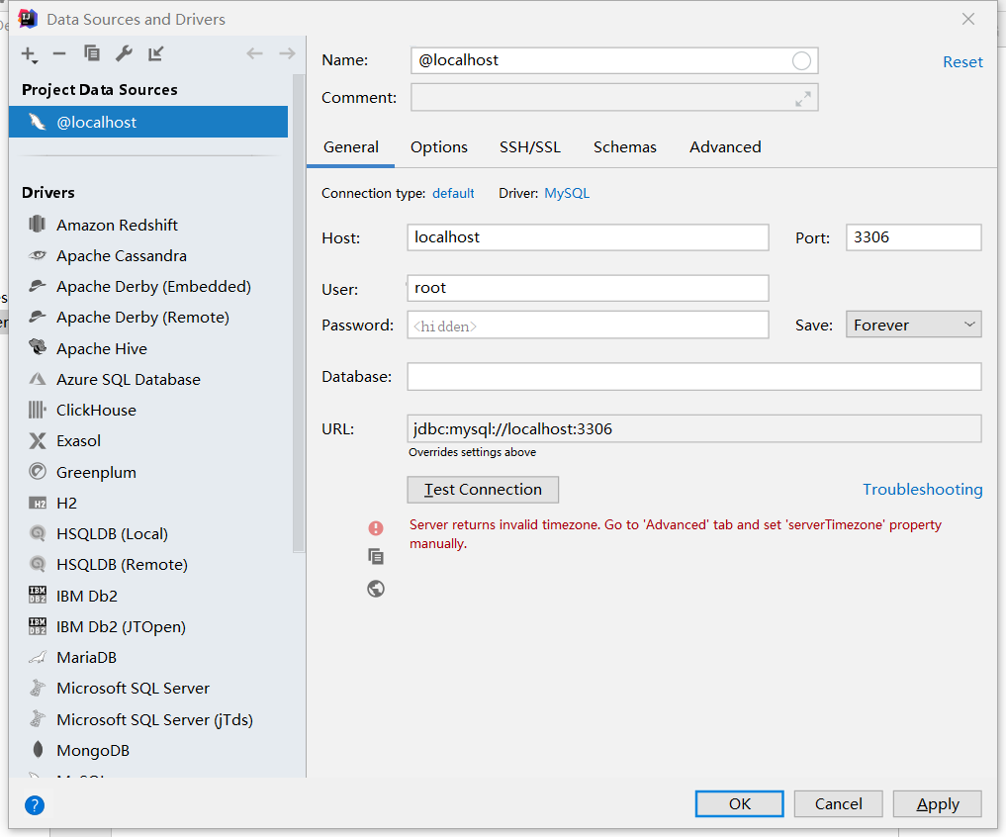Click the URL input field
1006x837 pixels.
pos(694,428)
